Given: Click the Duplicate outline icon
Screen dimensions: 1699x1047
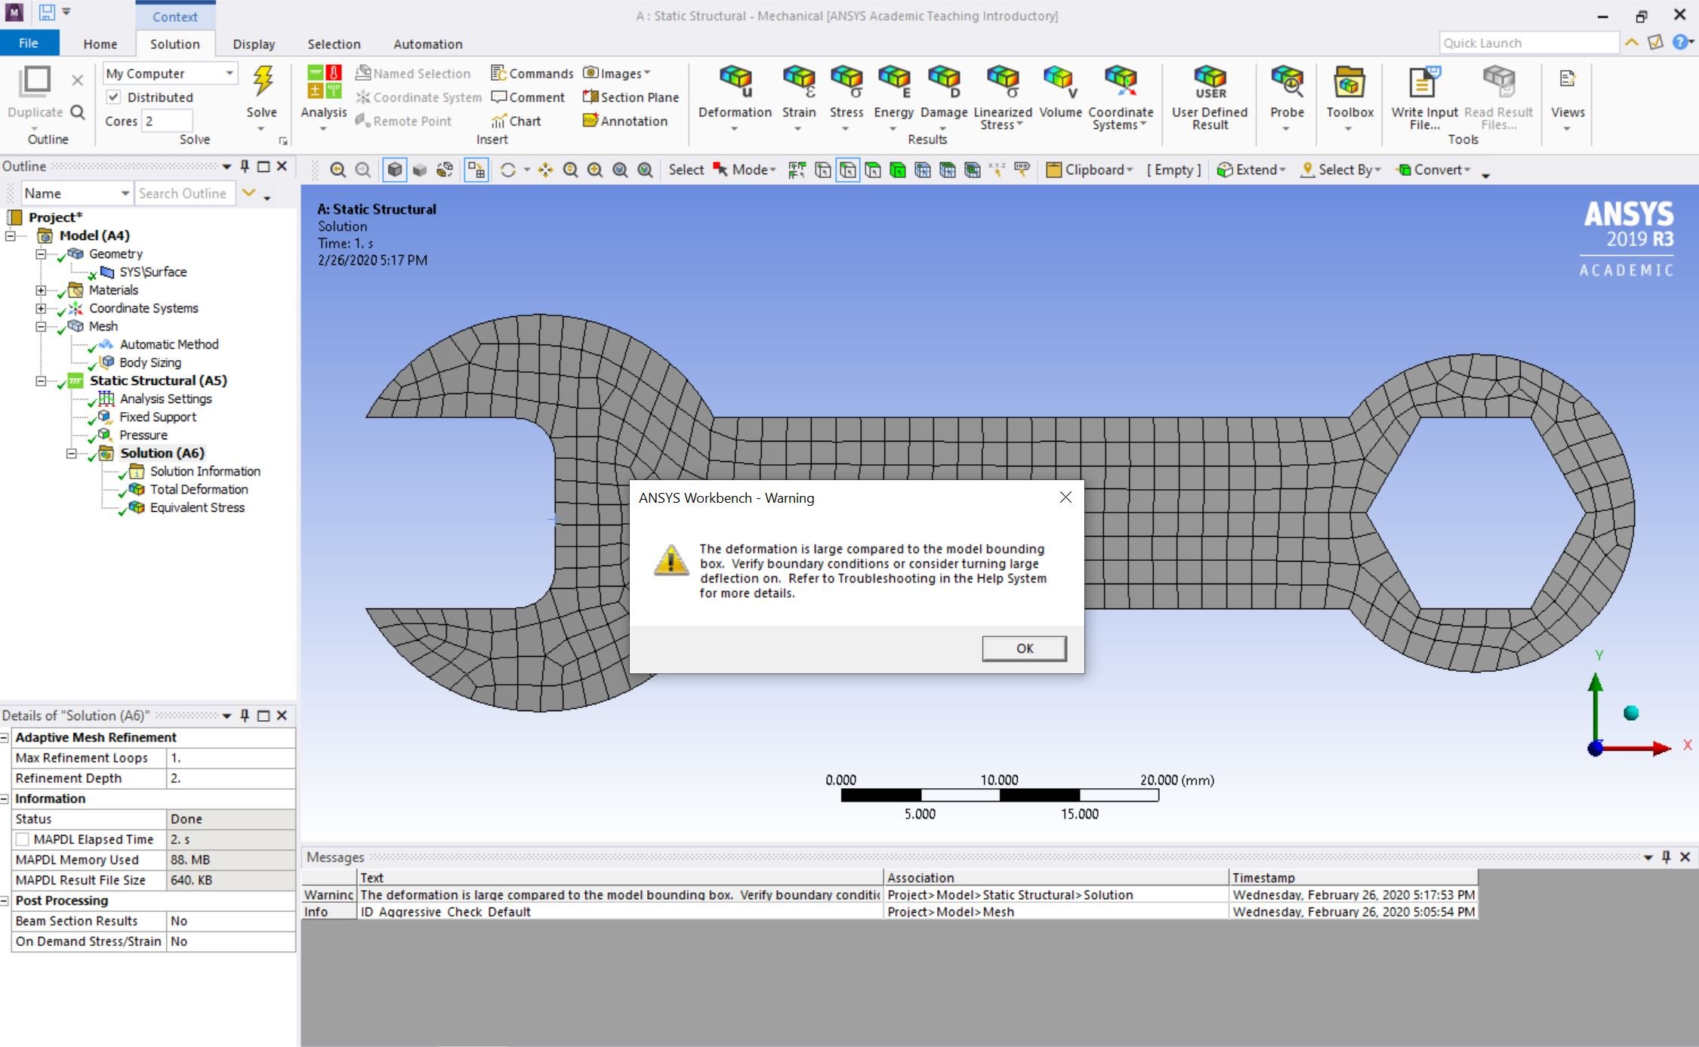Looking at the screenshot, I should 35,81.
